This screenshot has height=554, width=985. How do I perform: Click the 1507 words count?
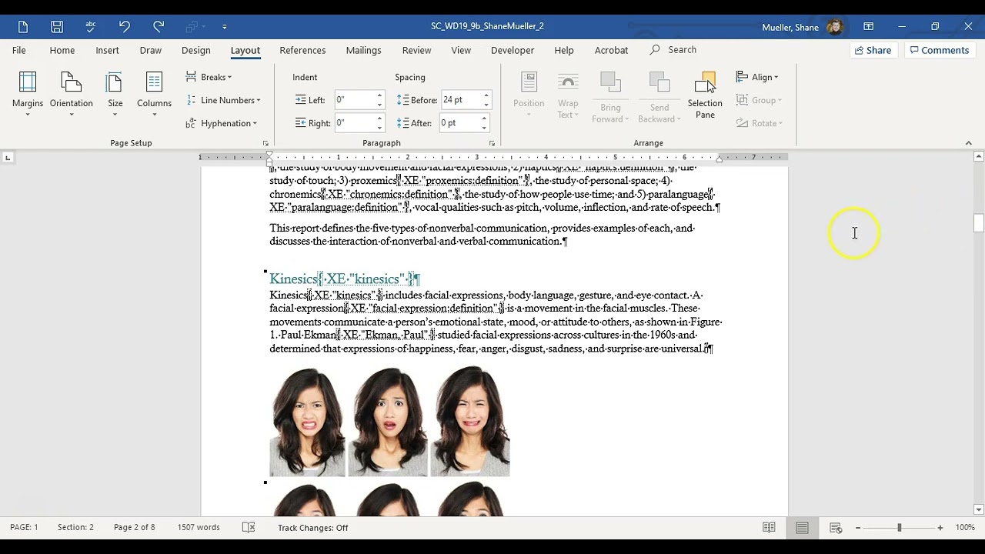(198, 528)
